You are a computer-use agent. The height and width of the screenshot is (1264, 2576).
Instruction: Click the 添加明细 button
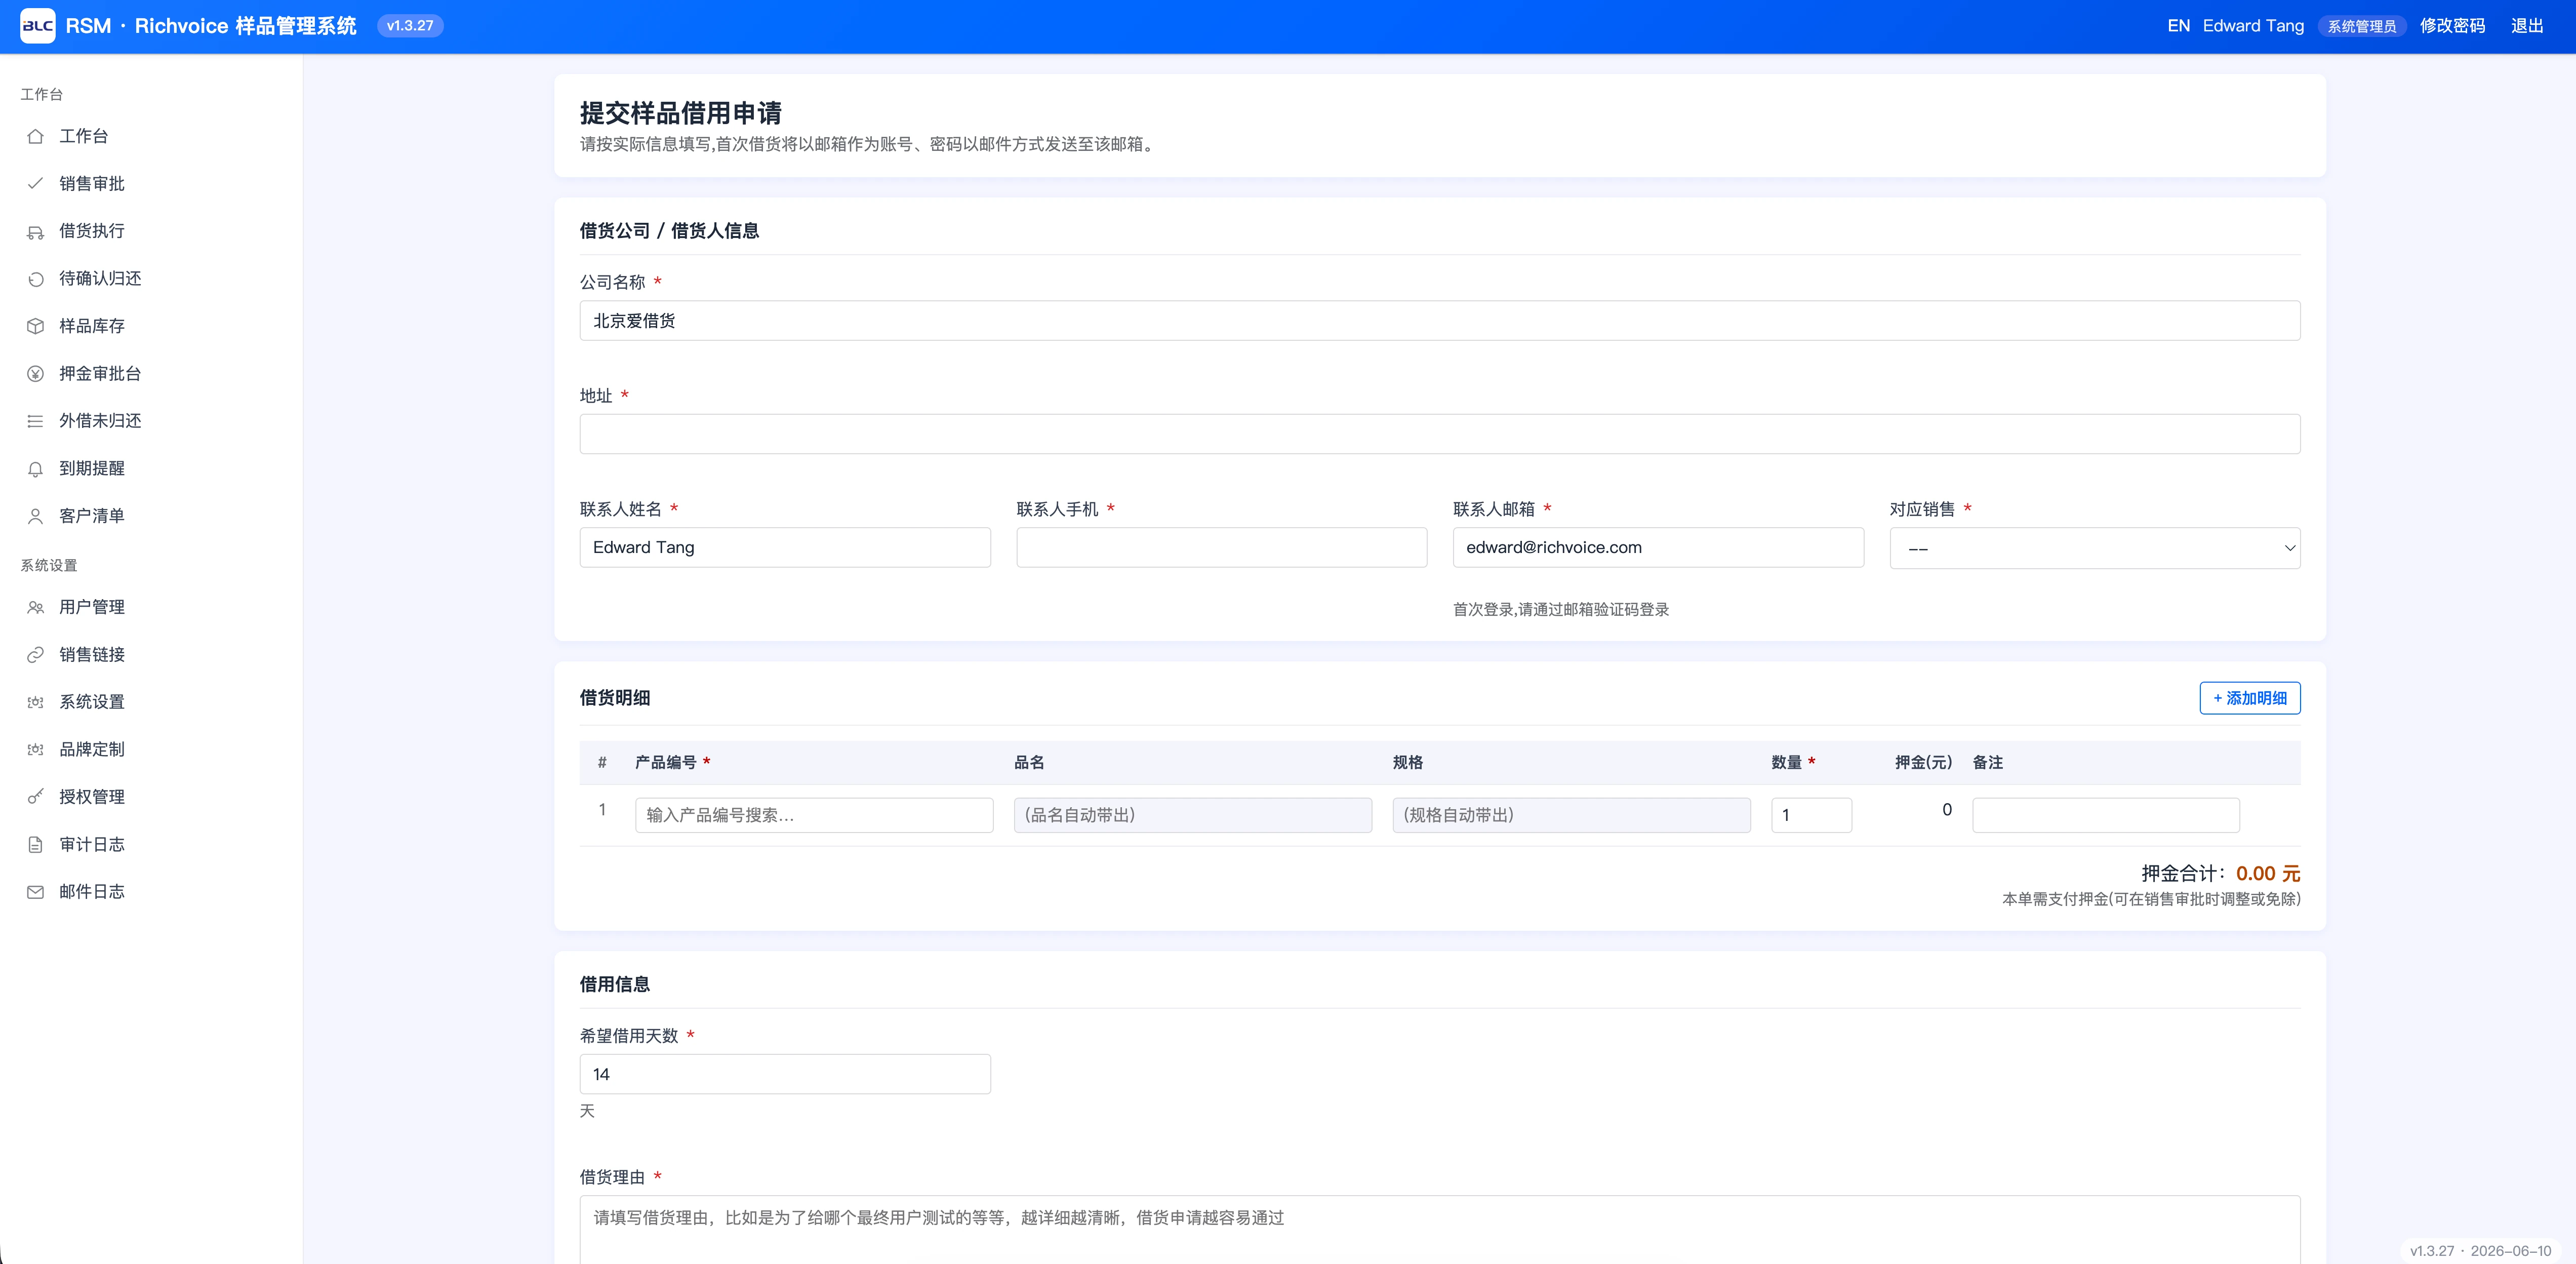[2249, 698]
